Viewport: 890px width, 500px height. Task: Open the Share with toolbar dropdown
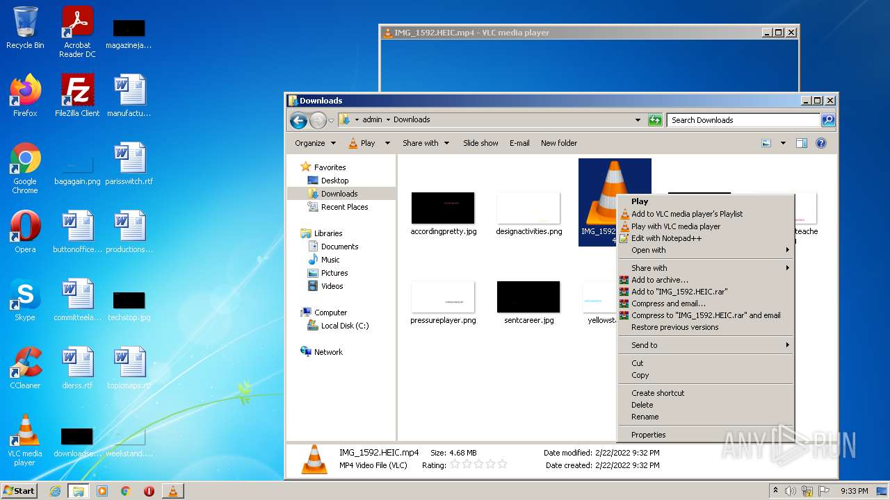pyautogui.click(x=426, y=143)
